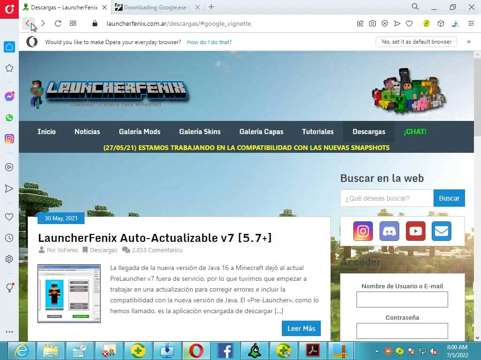Open Internet Explorer from the taskbar
481x360 pixels.
22,351
